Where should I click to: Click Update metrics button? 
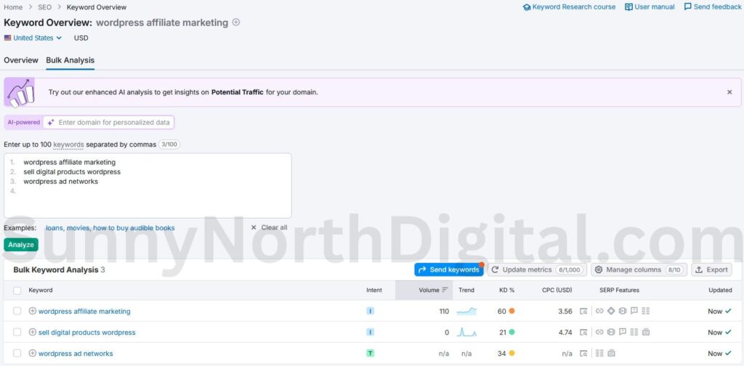[537, 269]
